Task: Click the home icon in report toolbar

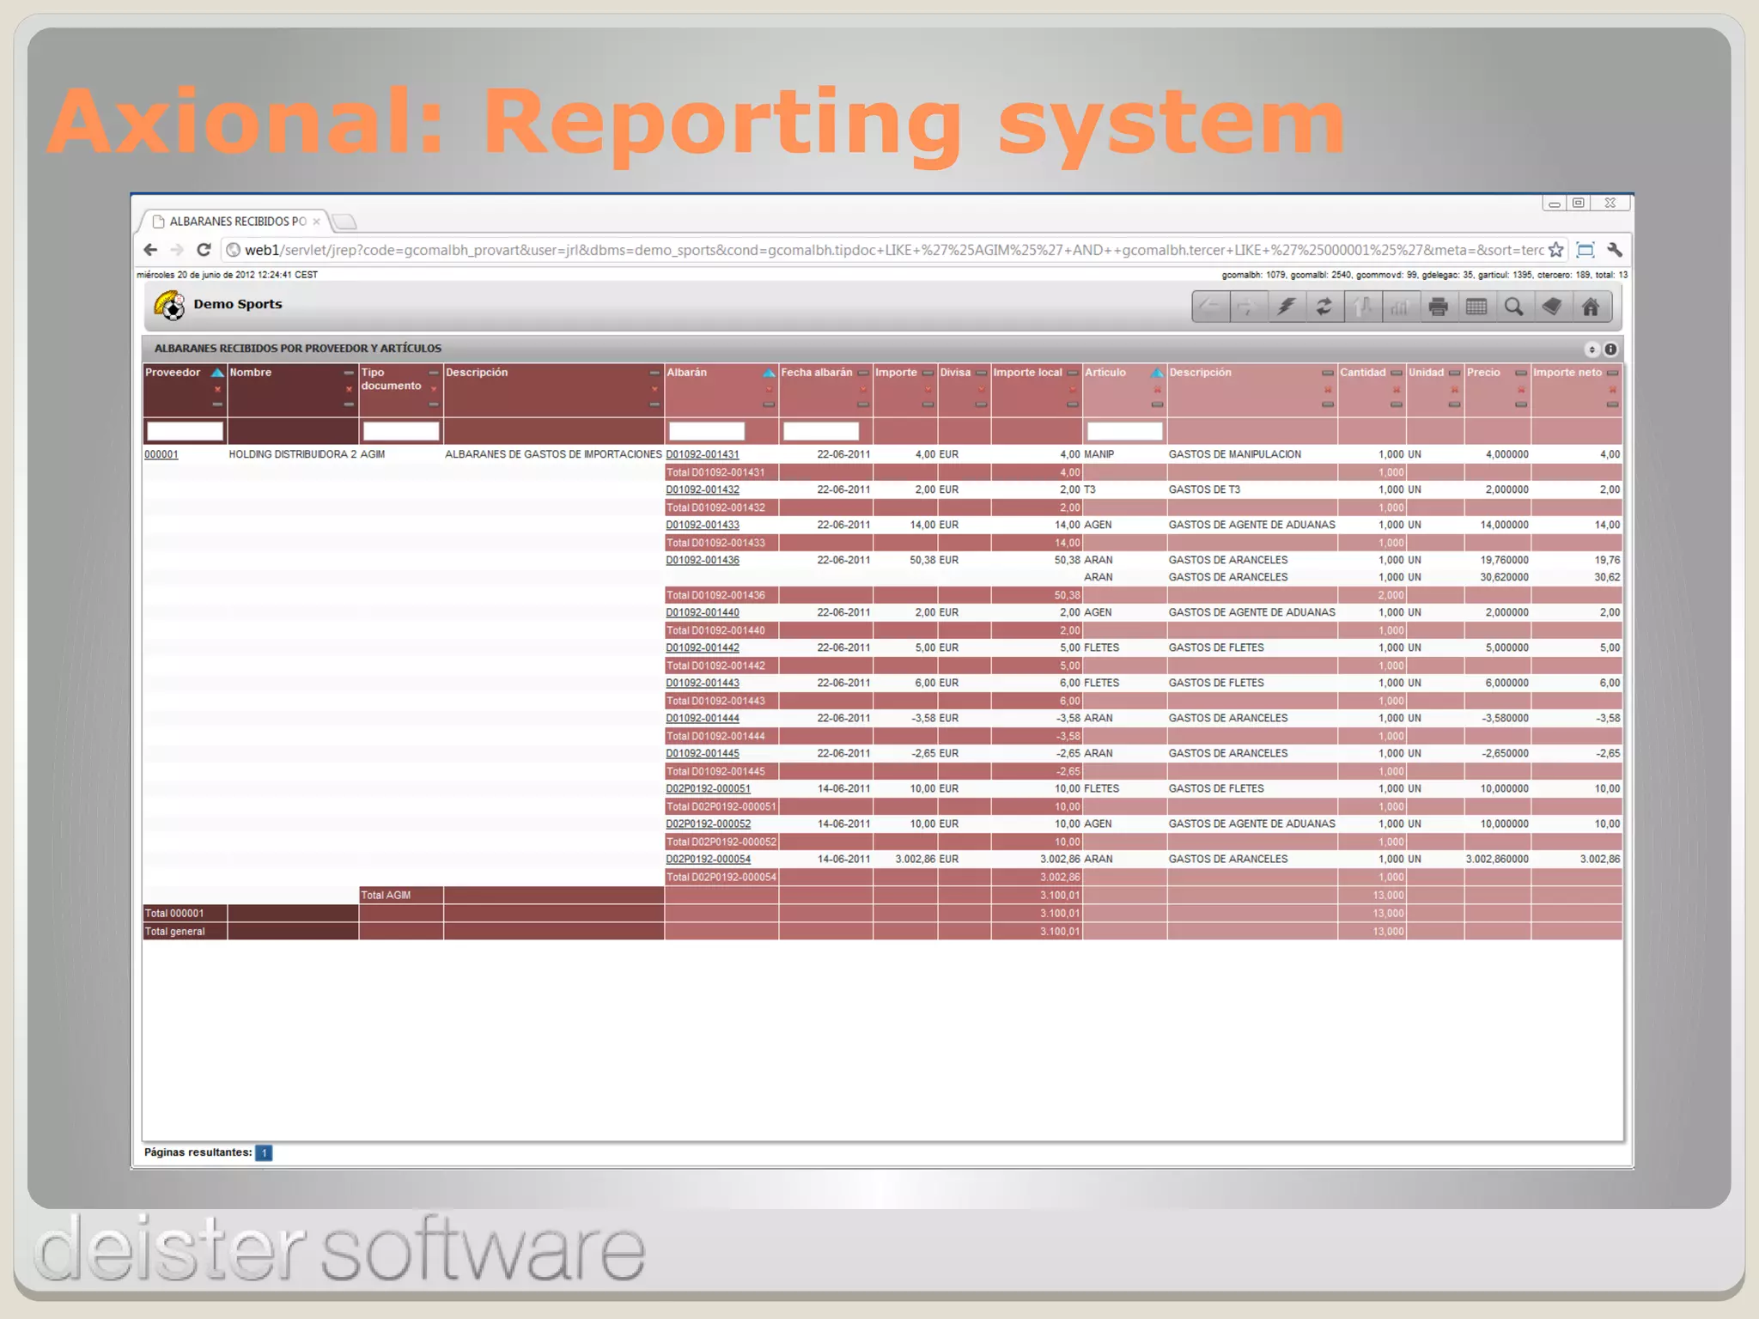Action: point(1591,307)
